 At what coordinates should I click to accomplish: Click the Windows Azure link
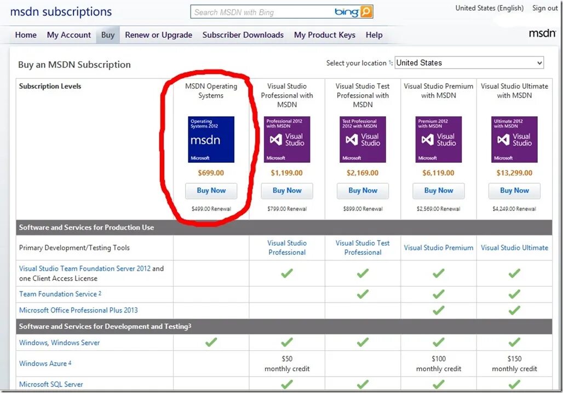(42, 363)
